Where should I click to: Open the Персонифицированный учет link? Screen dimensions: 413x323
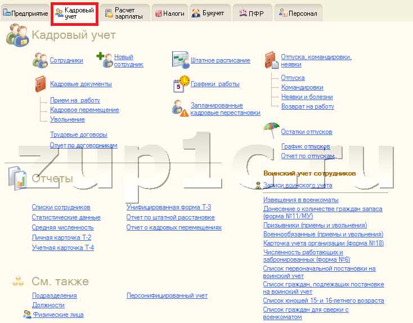click(x=167, y=295)
